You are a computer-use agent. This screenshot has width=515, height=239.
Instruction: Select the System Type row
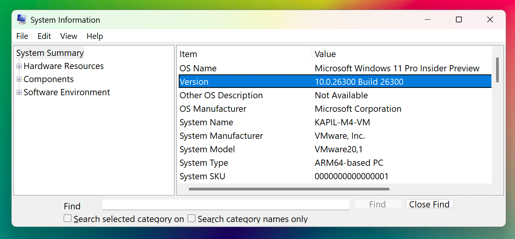click(335, 163)
